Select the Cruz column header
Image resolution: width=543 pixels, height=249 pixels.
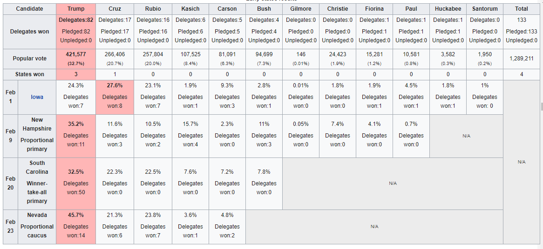point(115,9)
